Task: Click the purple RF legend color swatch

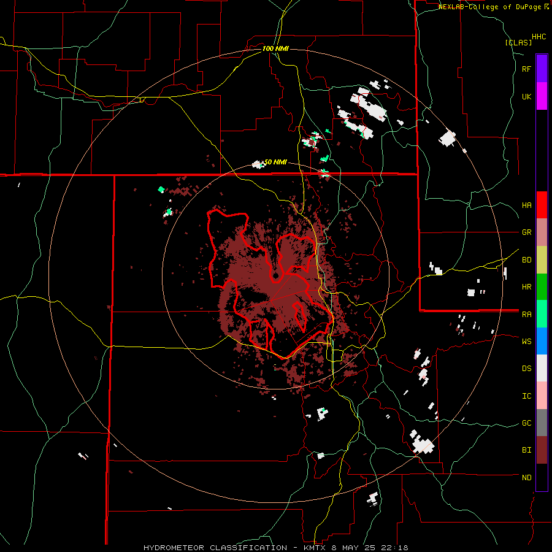Action: pos(542,69)
